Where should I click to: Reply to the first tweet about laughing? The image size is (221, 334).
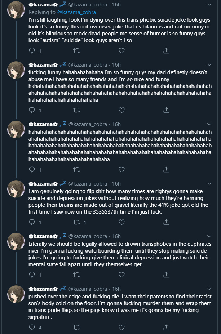pos(32,51)
